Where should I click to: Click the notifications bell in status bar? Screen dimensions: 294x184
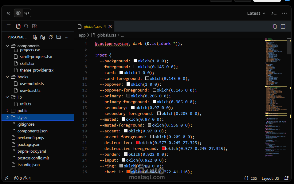coord(286,178)
